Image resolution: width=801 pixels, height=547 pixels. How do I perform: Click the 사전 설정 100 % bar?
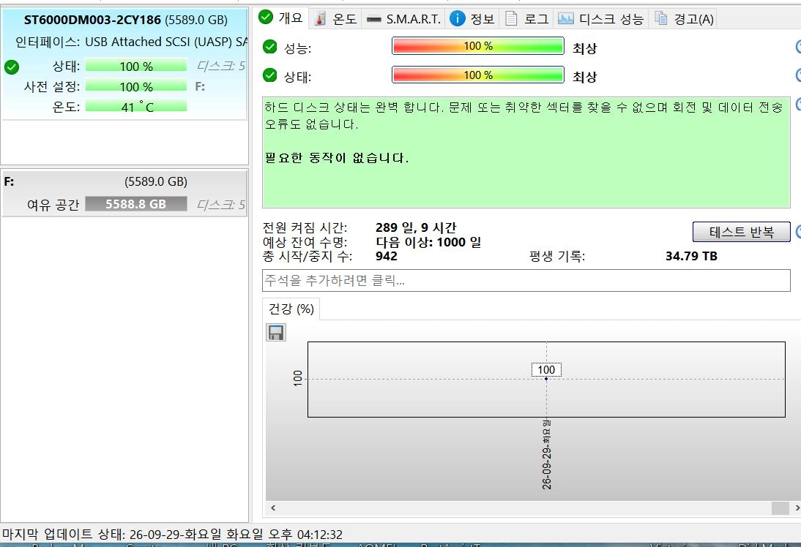136,87
